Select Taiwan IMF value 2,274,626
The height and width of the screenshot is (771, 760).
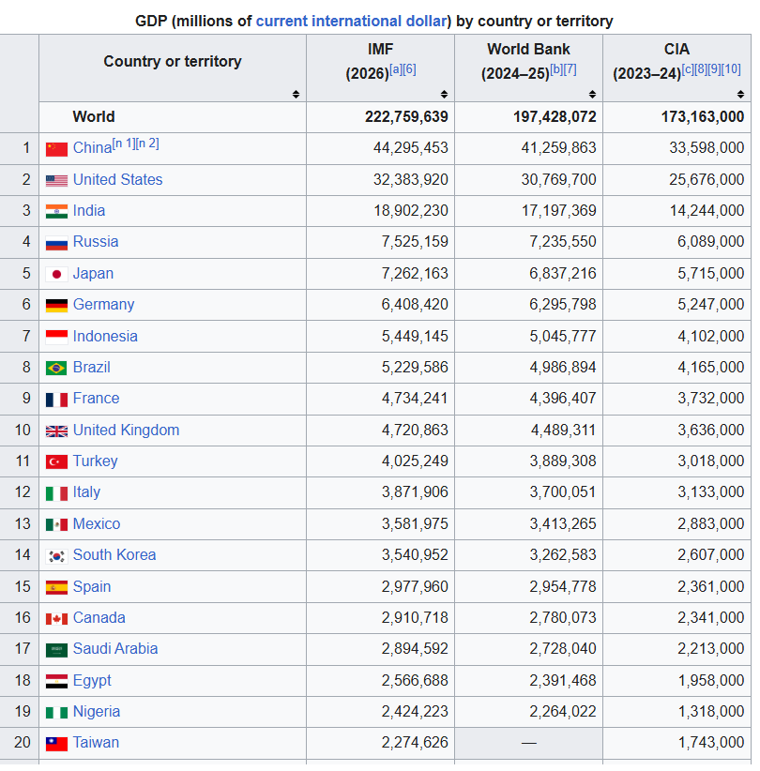pos(415,743)
